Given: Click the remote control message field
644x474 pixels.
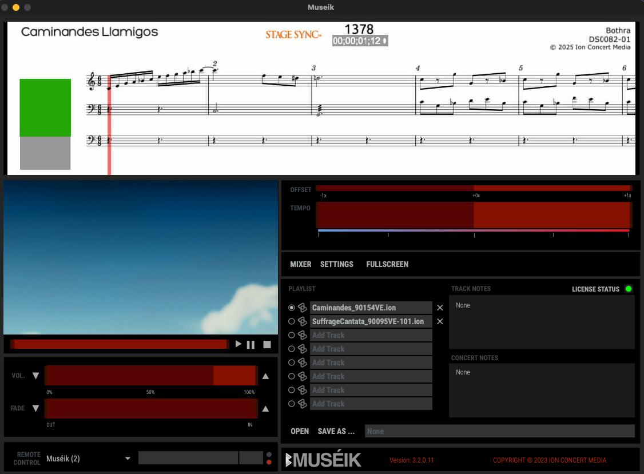Looking at the screenshot, I should click(x=188, y=457).
